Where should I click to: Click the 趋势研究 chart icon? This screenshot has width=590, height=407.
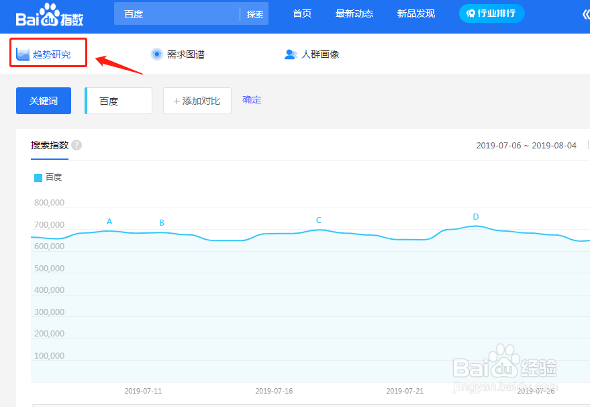point(23,54)
